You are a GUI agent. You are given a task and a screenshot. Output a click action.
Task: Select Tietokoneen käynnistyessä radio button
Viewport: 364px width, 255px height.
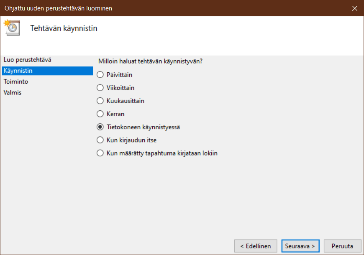(100, 127)
